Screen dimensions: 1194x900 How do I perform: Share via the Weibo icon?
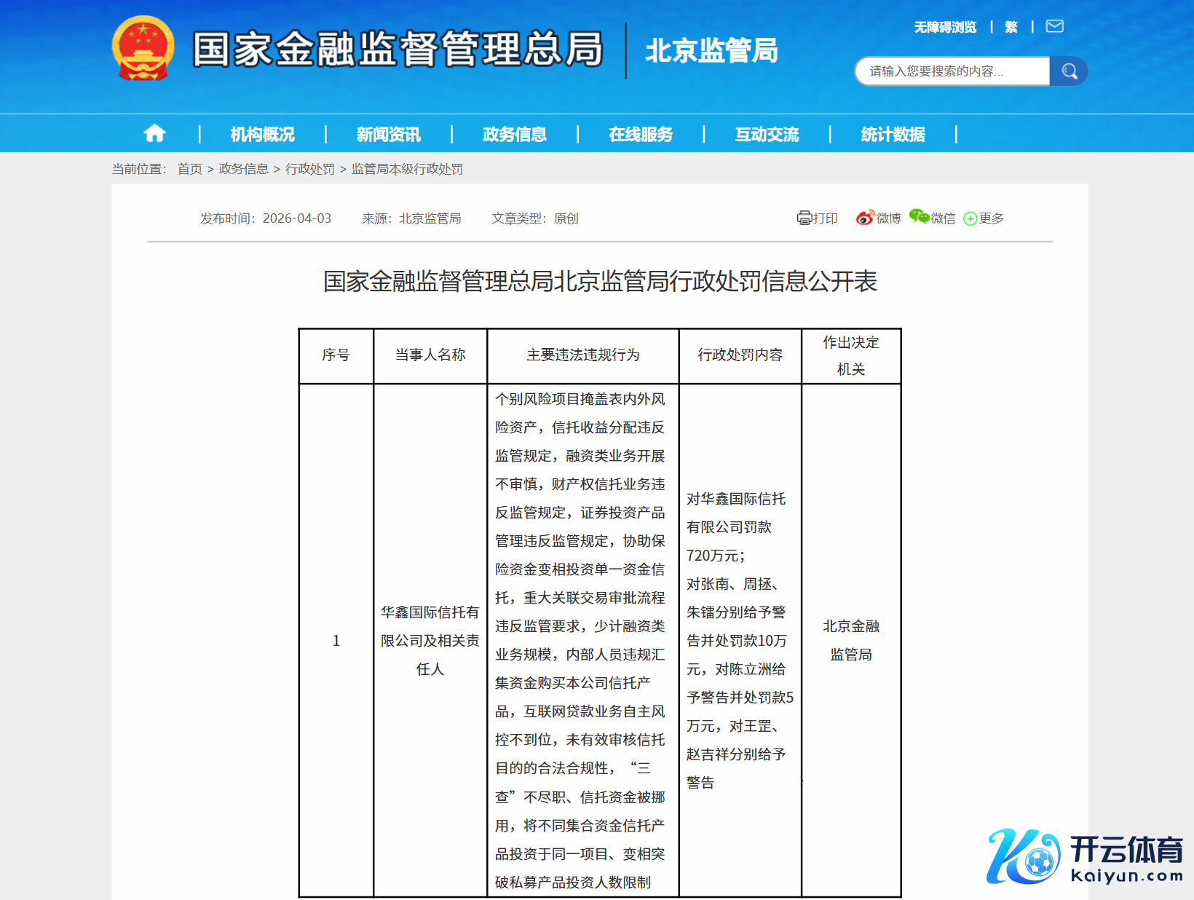[864, 218]
